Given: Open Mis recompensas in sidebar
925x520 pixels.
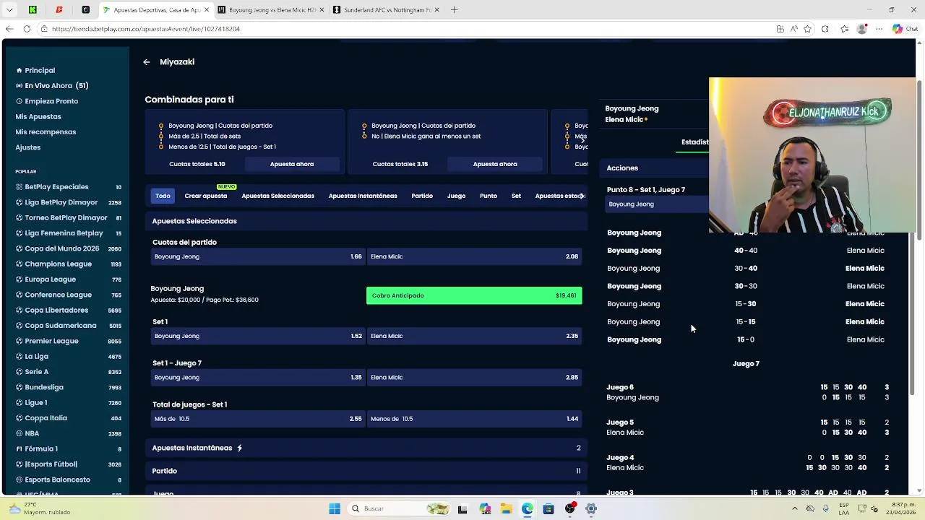Looking at the screenshot, I should pos(46,132).
